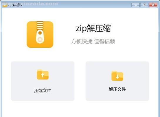Click the white up arrow inside compress folder
The width and height of the screenshot is (160, 117).
(43, 75)
